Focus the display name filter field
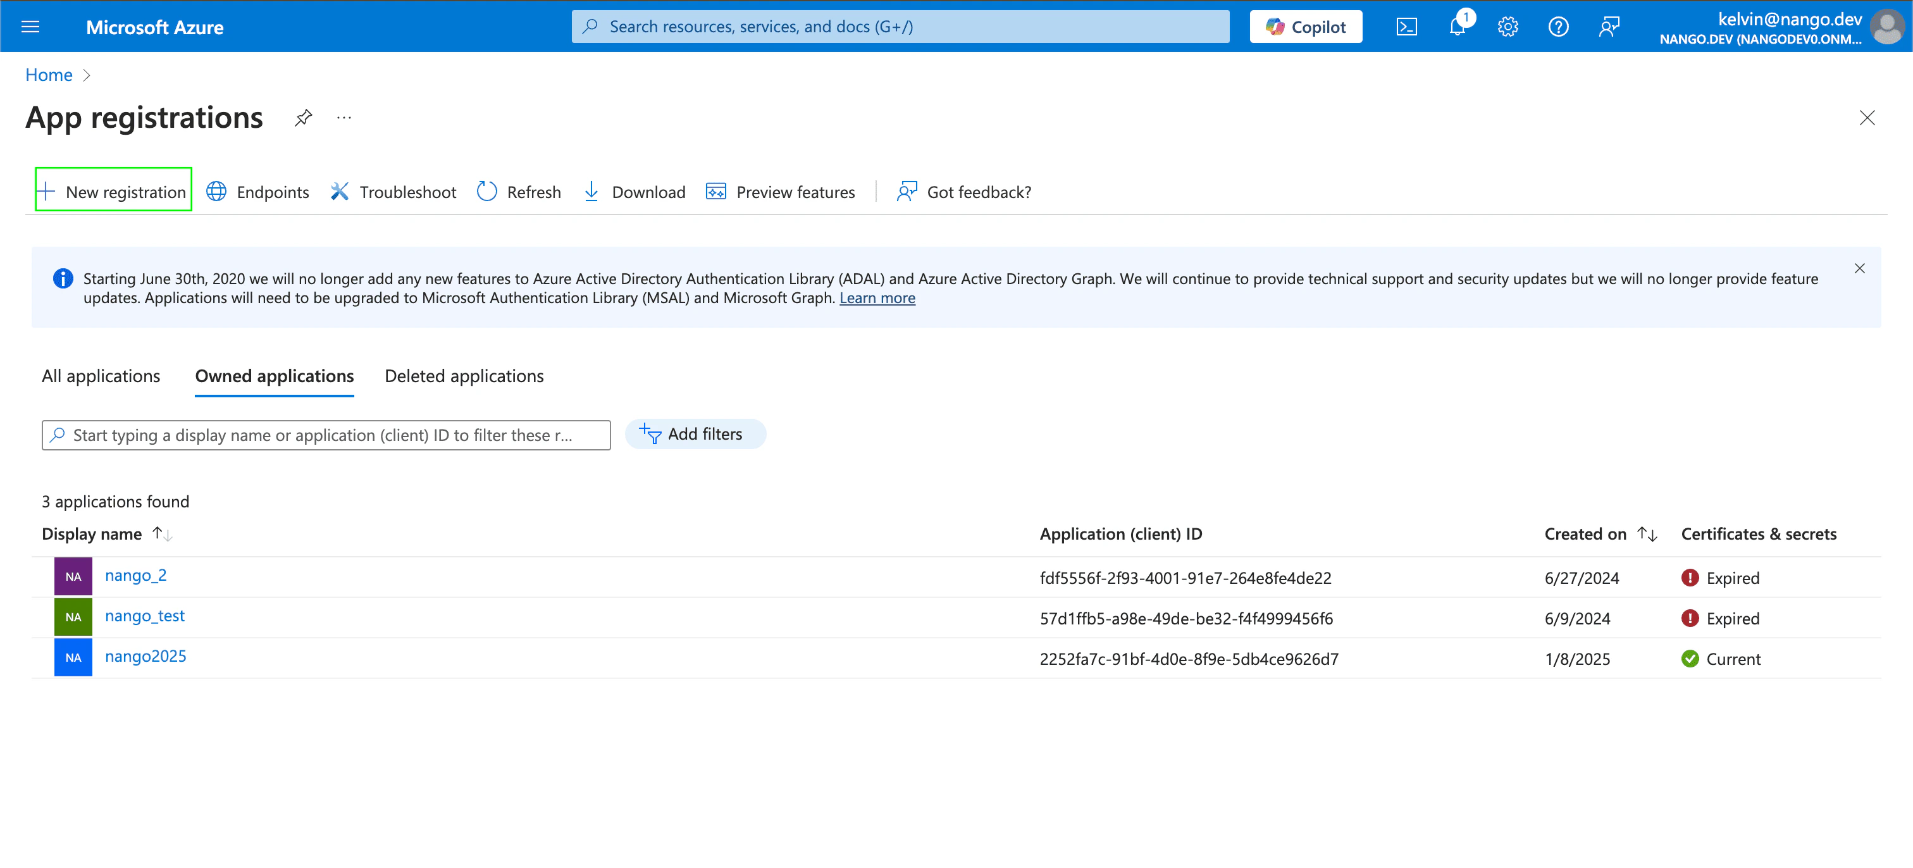 [x=327, y=435]
